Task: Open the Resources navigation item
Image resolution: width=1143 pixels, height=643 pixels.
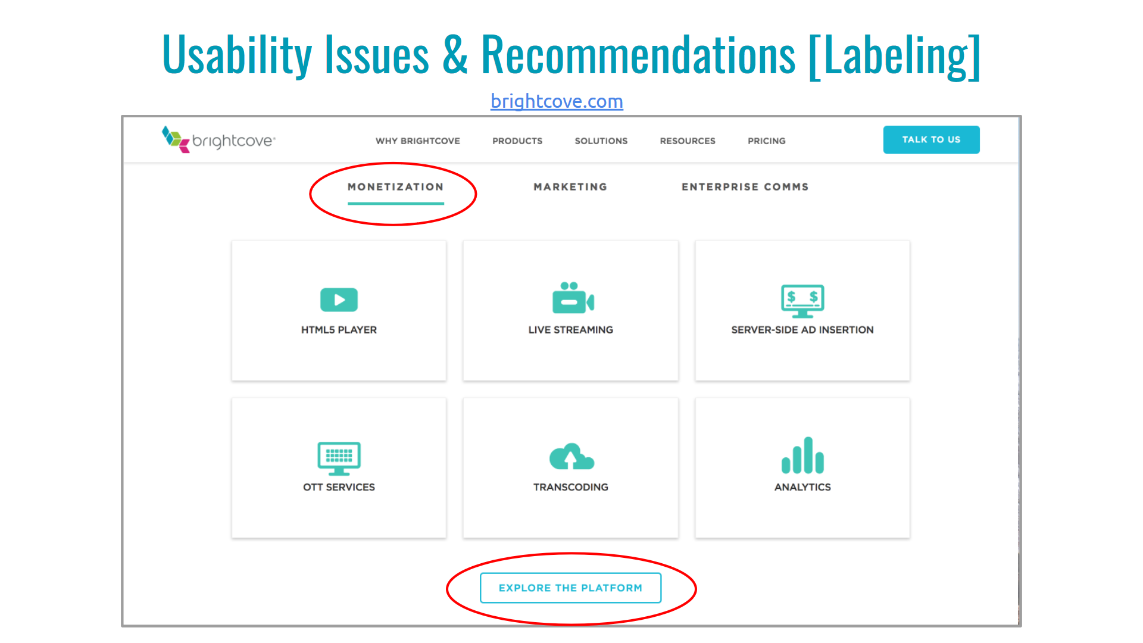Action: pyautogui.click(x=687, y=141)
